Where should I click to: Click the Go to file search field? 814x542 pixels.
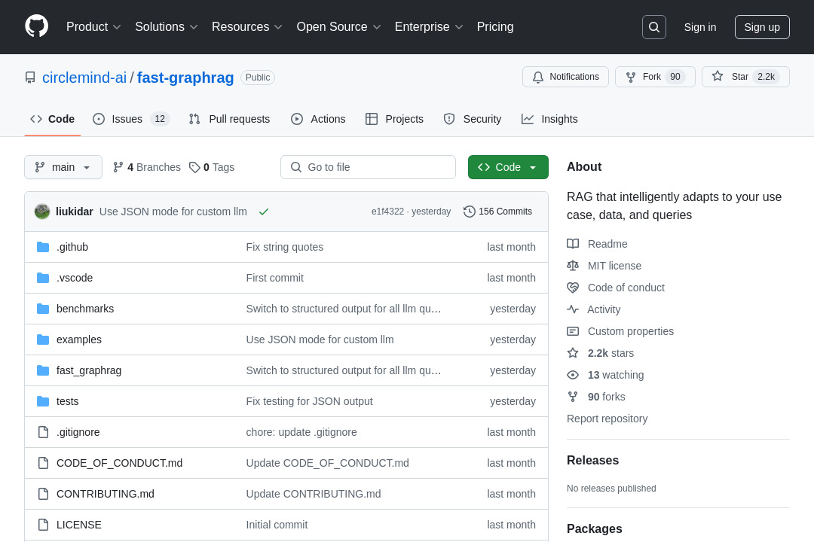pyautogui.click(x=368, y=167)
